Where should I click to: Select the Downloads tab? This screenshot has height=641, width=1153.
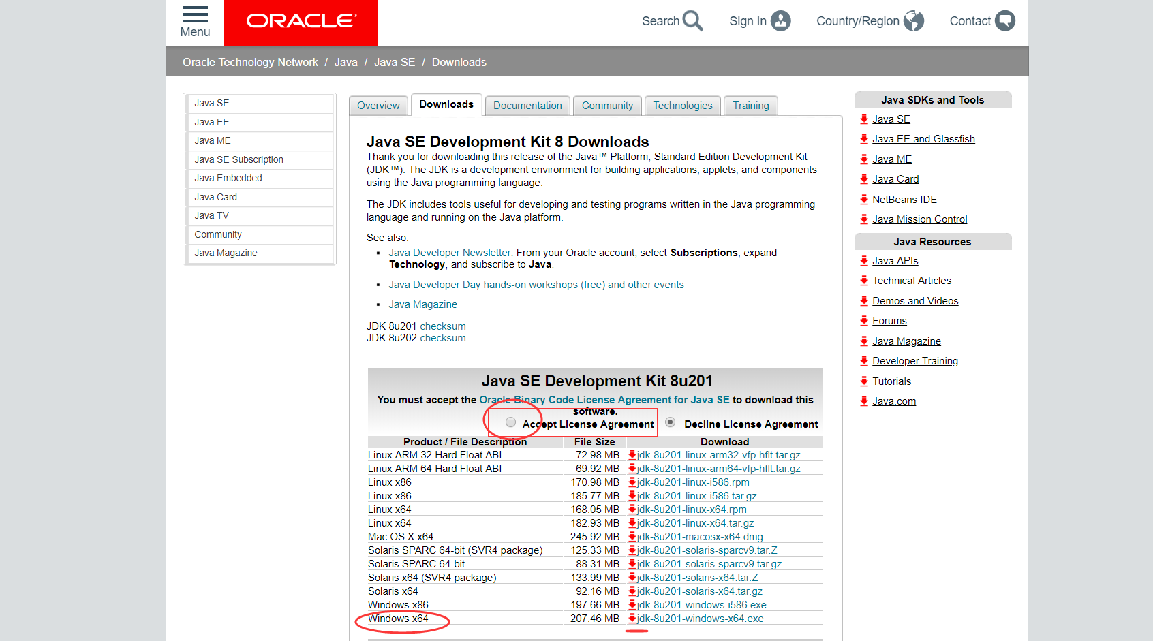446,104
